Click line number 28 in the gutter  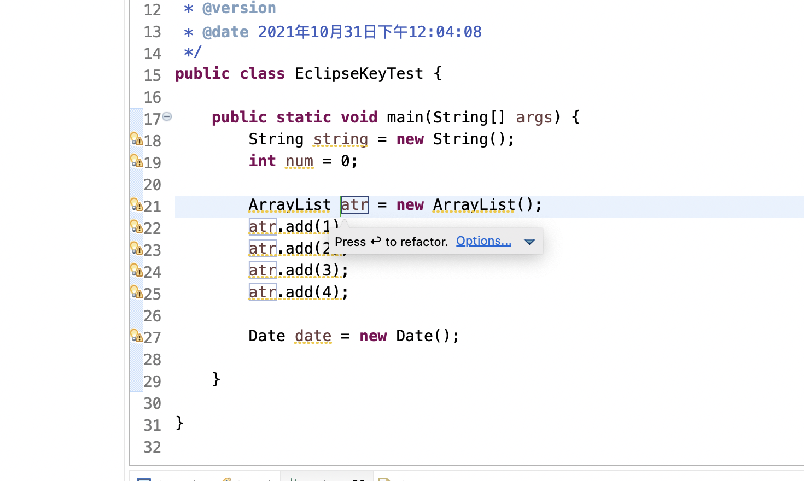152,360
